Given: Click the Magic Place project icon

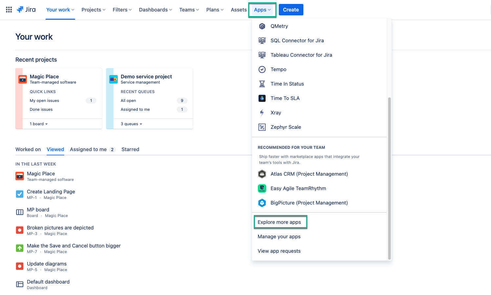Looking at the screenshot, I should click(x=22, y=79).
